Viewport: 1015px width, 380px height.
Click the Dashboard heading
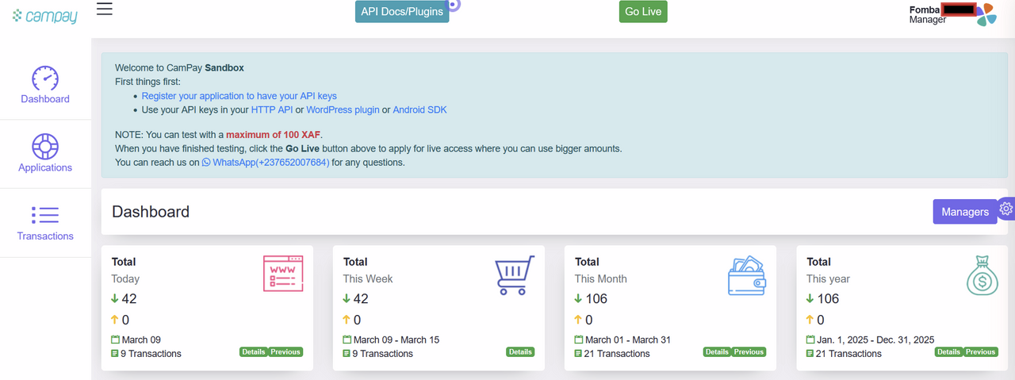(151, 212)
